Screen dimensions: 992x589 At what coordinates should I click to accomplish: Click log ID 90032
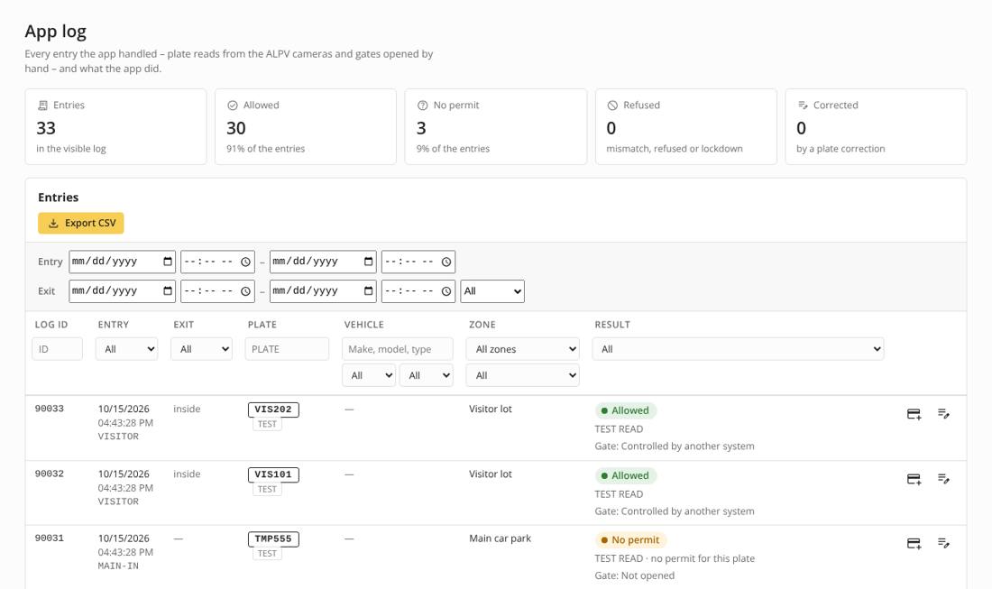pyautogui.click(x=50, y=474)
